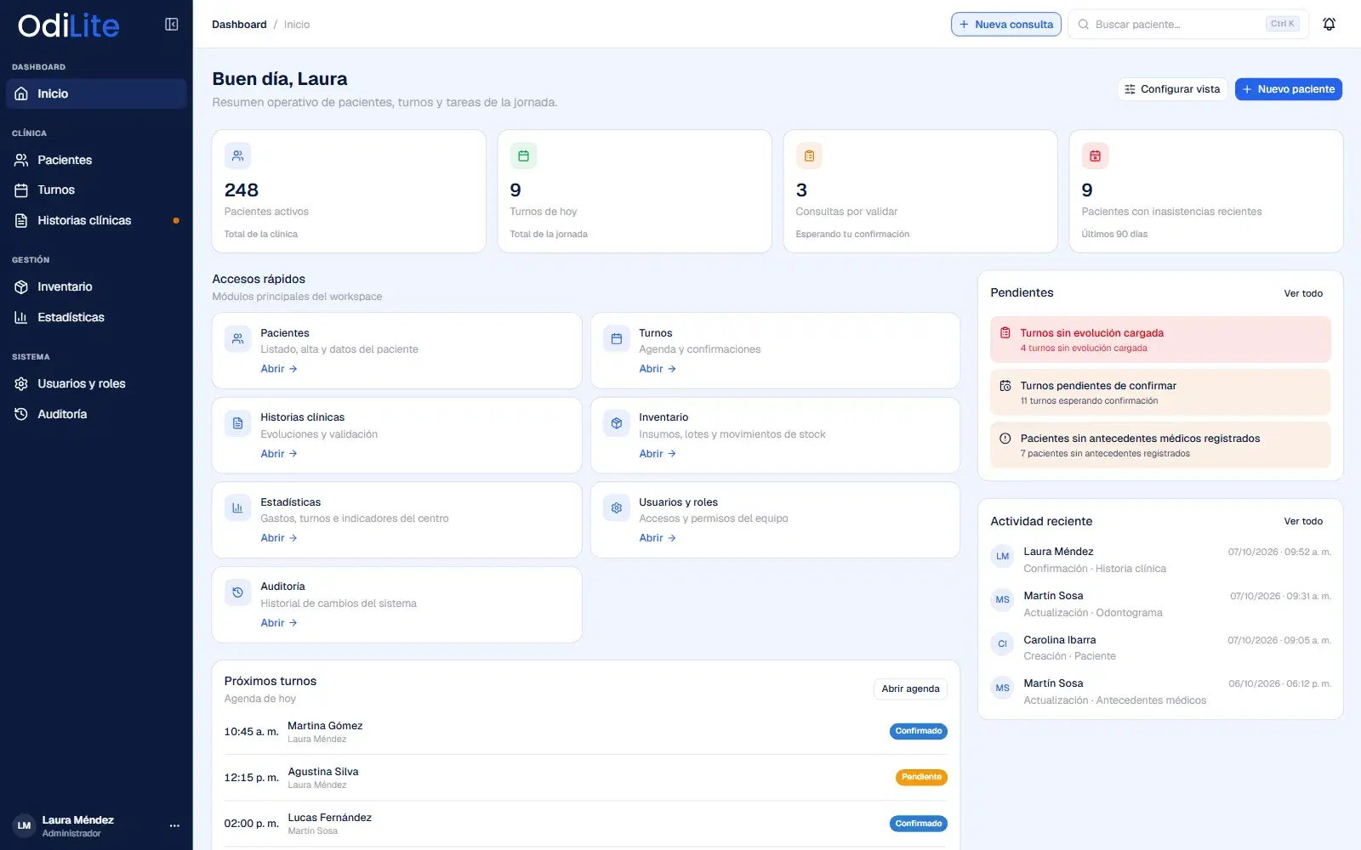Open Configurar vista options
The width and height of the screenshot is (1361, 850).
tap(1172, 89)
